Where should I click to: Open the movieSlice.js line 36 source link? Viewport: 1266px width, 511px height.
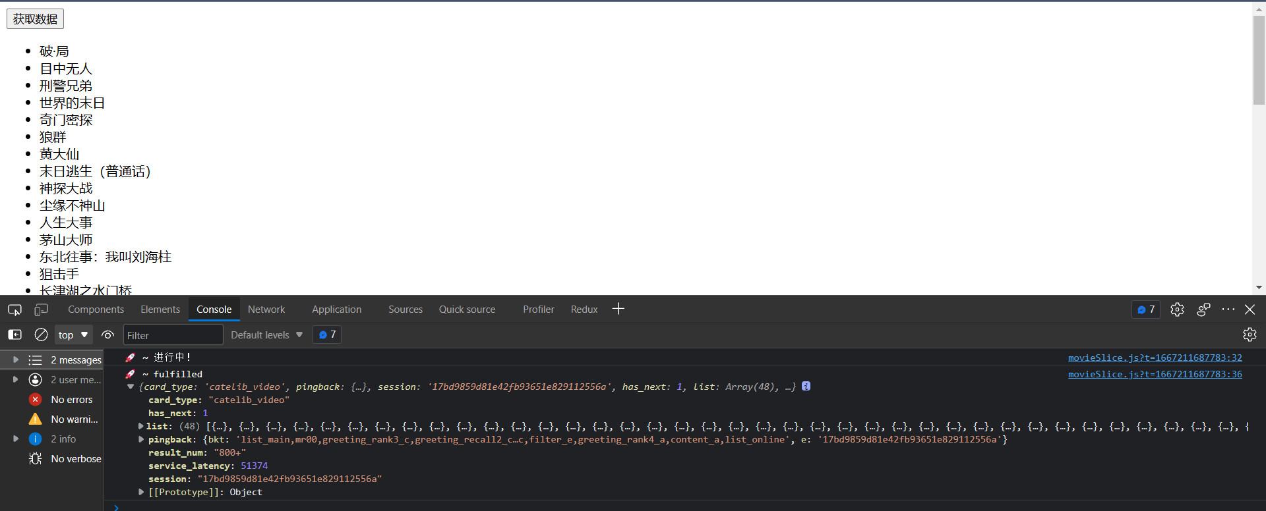1155,374
